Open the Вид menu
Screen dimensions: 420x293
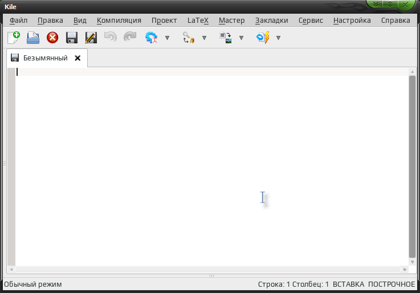[x=80, y=21]
